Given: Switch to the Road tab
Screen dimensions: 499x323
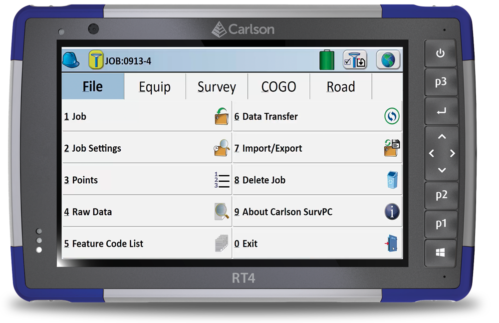Looking at the screenshot, I should click(x=341, y=87).
